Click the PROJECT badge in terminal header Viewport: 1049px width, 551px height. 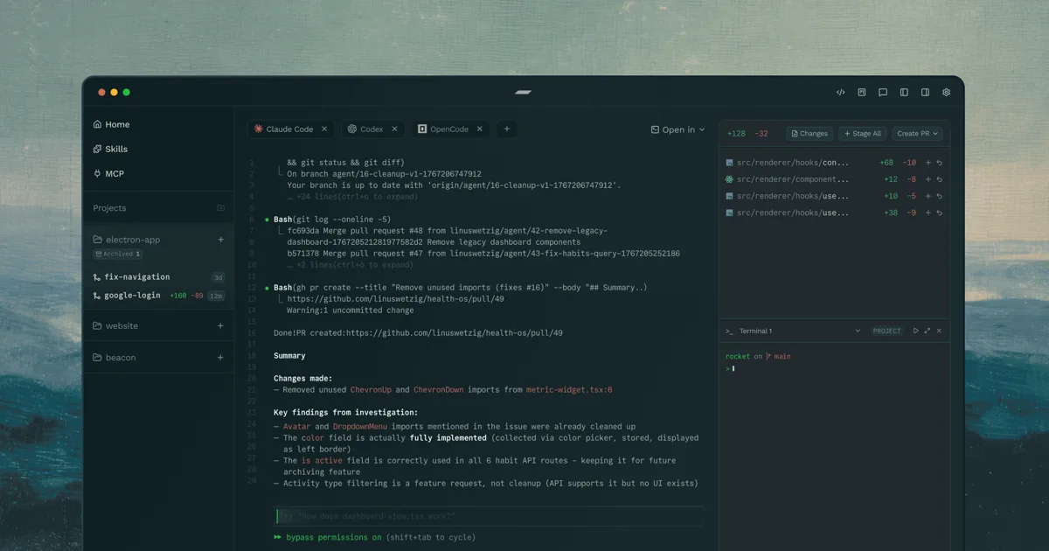click(x=886, y=331)
